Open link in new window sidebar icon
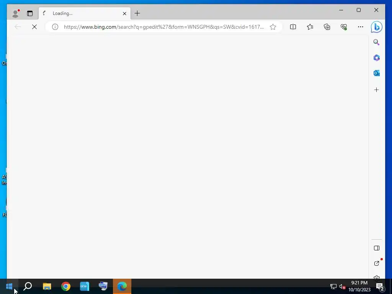This screenshot has width=392, height=294. click(377, 263)
